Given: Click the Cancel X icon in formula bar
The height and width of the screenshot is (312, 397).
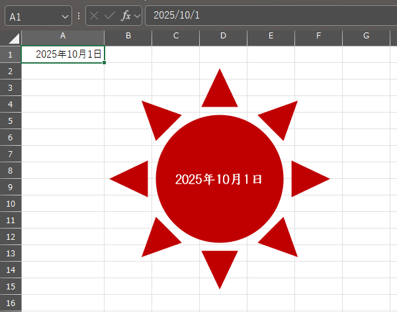Looking at the screenshot, I should (x=95, y=16).
